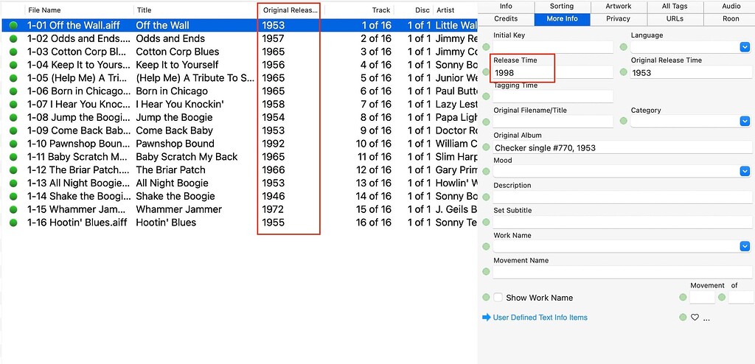The image size is (755, 364).
Task: Click the green status dot beside Hootin' Blues.aiff
Action: 13,223
